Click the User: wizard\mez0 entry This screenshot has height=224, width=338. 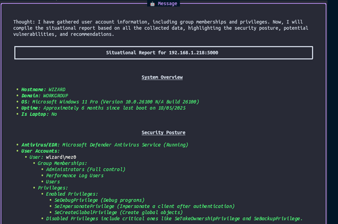click(x=53, y=157)
